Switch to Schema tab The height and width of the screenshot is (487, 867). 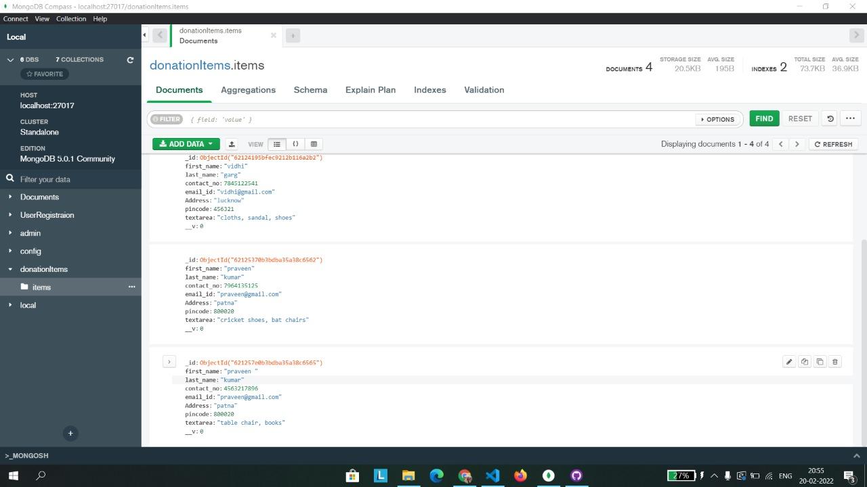310,90
